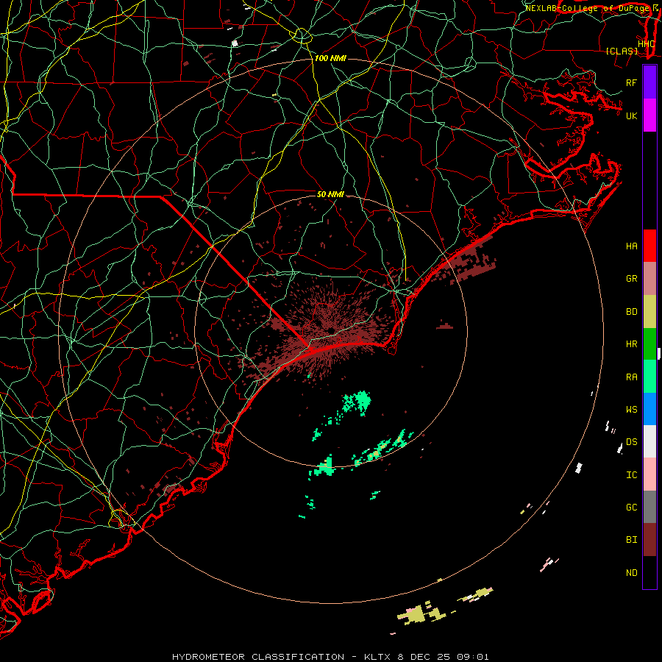662x662 pixels.
Task: Select the 'BI' legend label
Action: click(631, 540)
